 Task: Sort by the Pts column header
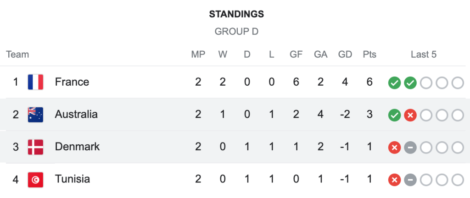[369, 55]
